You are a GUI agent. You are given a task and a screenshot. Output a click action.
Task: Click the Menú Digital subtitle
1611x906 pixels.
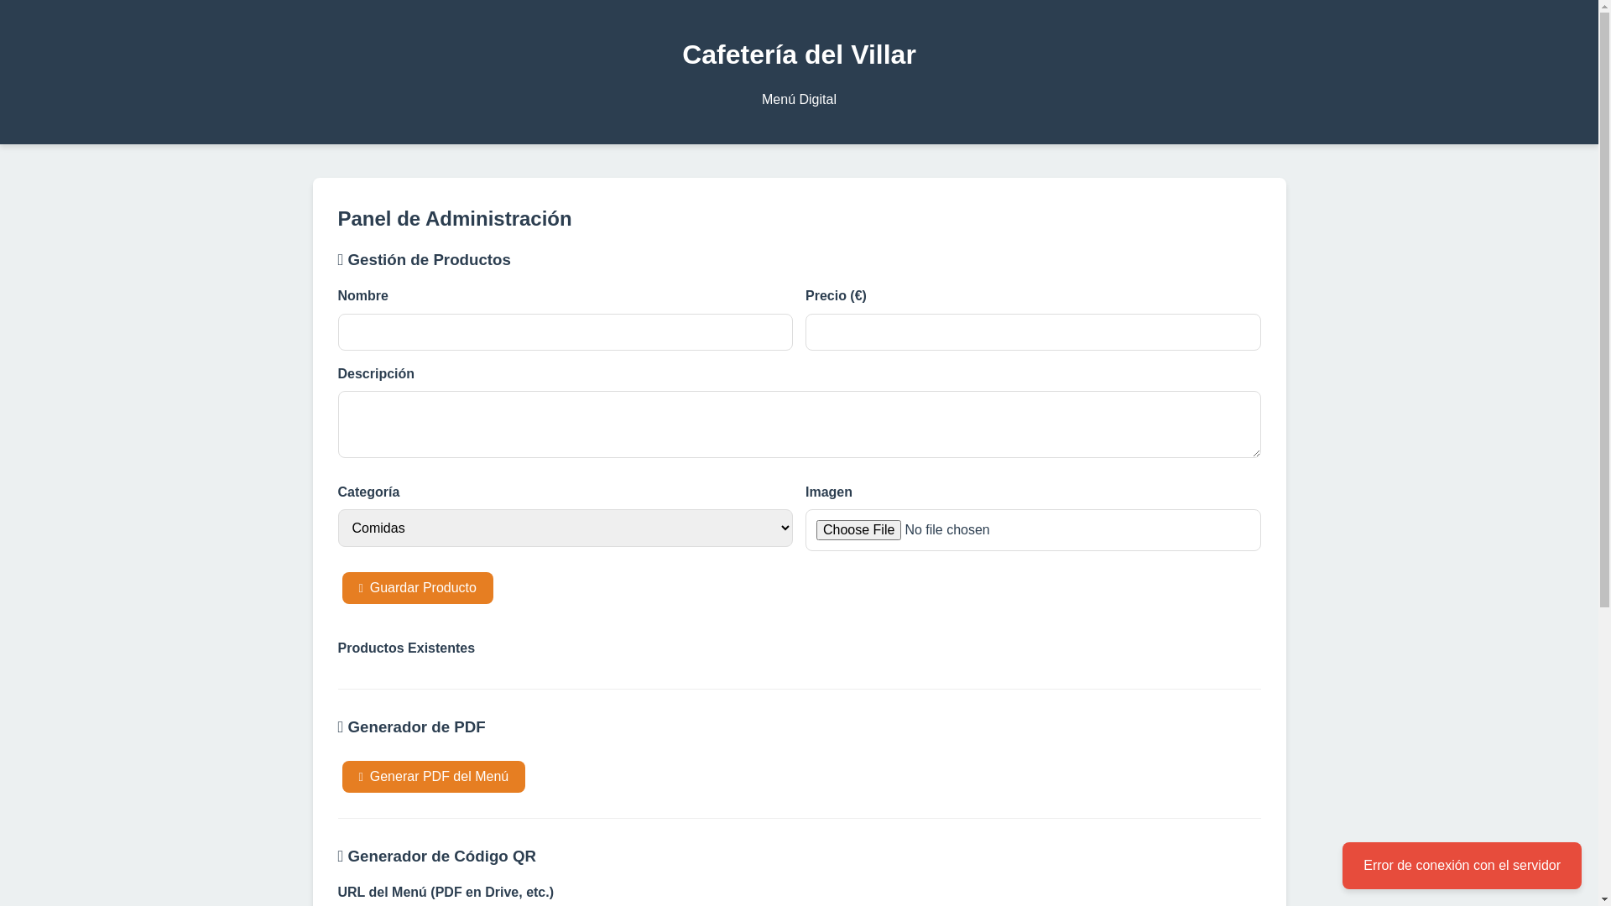pos(799,100)
